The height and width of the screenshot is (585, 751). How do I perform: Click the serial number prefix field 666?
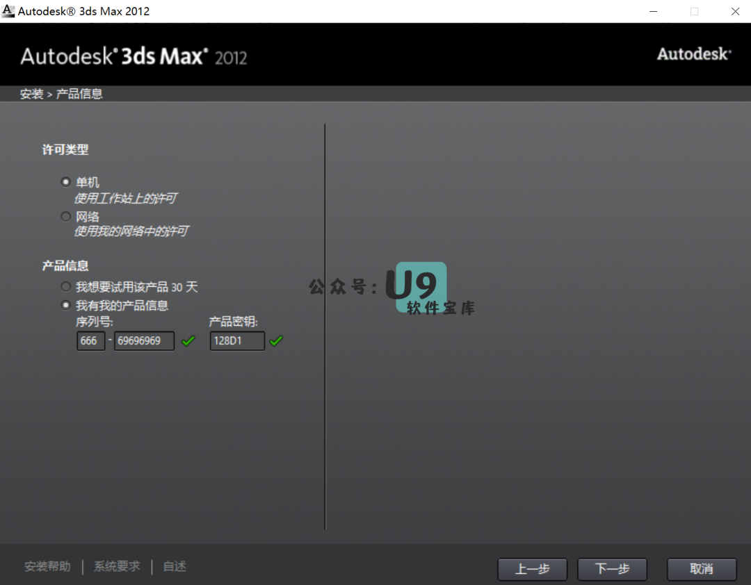[90, 341]
